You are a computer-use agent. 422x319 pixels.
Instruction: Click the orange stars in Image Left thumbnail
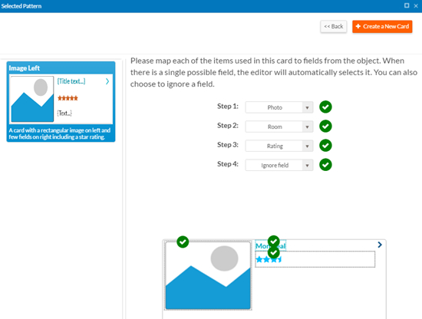tap(68, 98)
